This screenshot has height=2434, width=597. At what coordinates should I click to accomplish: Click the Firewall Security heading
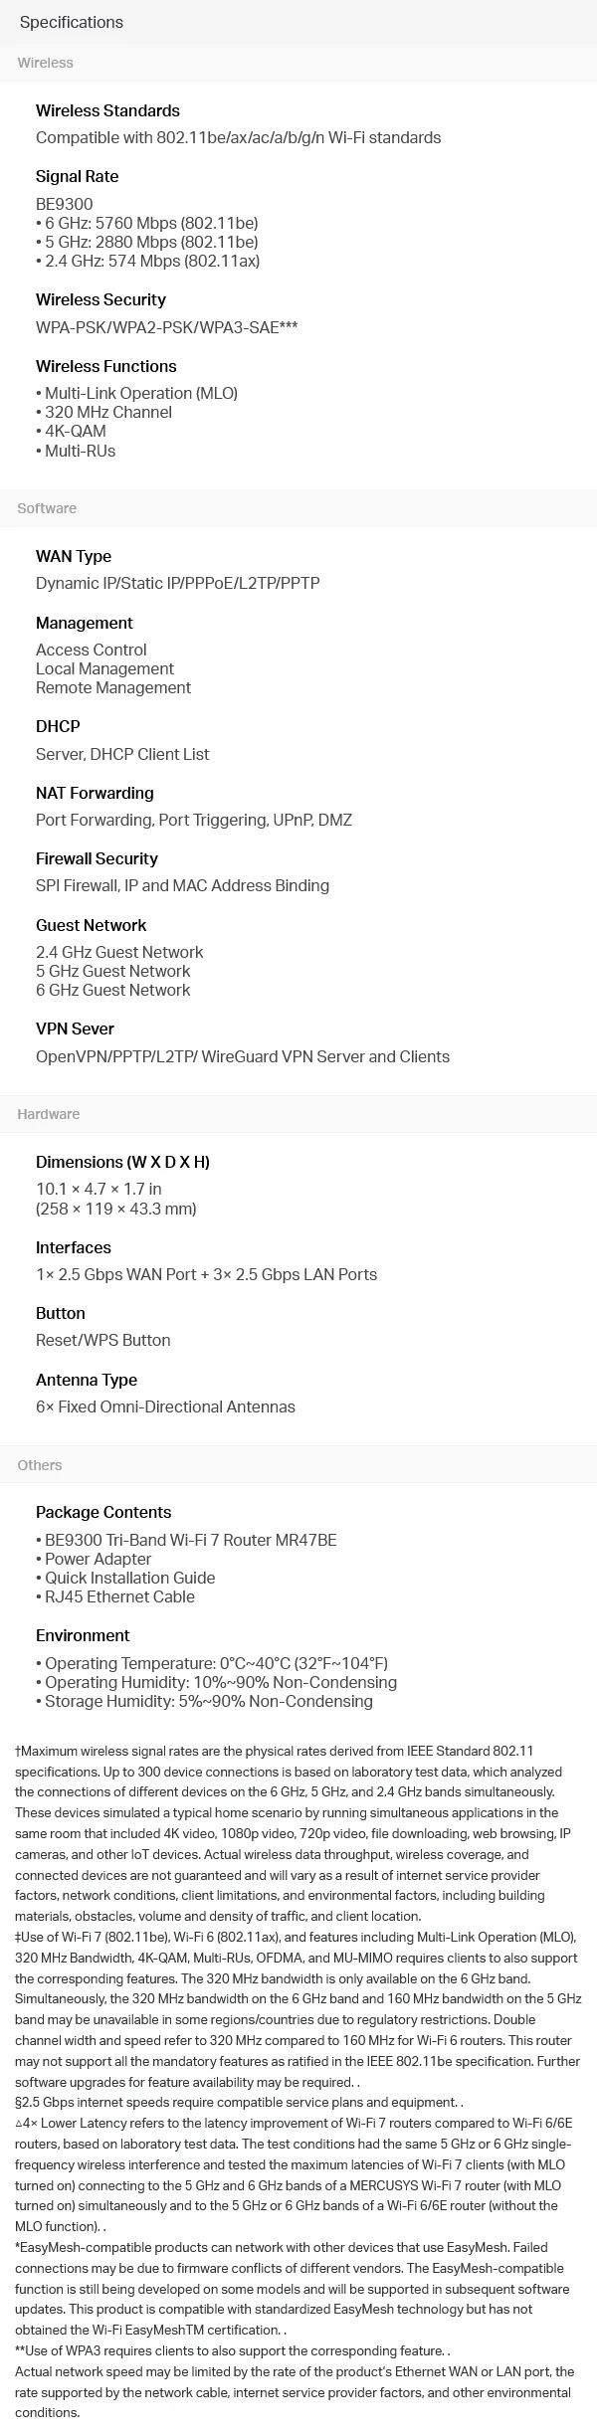pos(97,858)
